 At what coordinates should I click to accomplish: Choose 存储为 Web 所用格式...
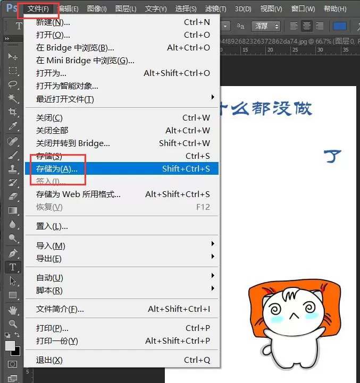click(122, 194)
